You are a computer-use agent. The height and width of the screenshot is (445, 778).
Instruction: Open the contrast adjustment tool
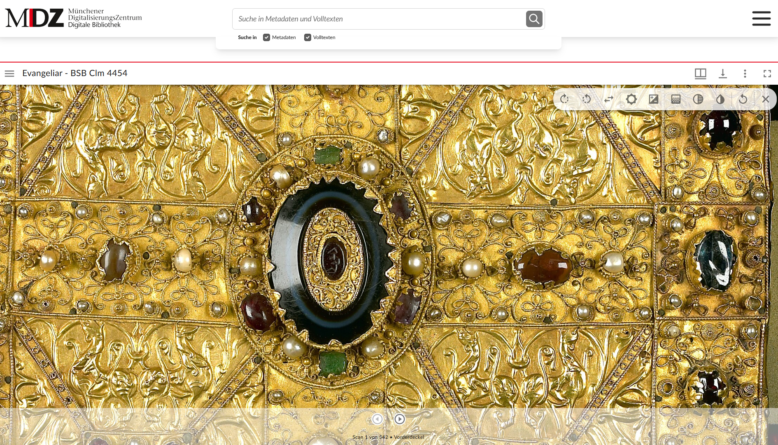pyautogui.click(x=654, y=99)
